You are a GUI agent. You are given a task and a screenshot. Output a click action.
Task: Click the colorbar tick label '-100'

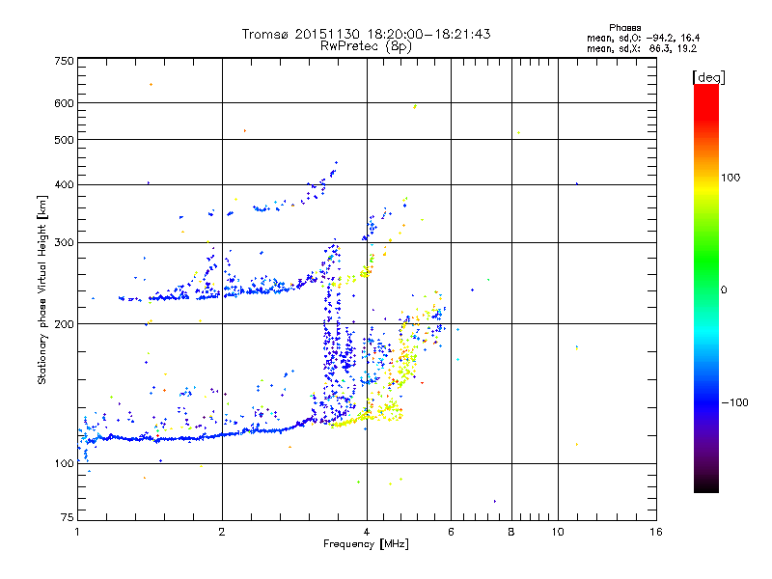coord(734,402)
